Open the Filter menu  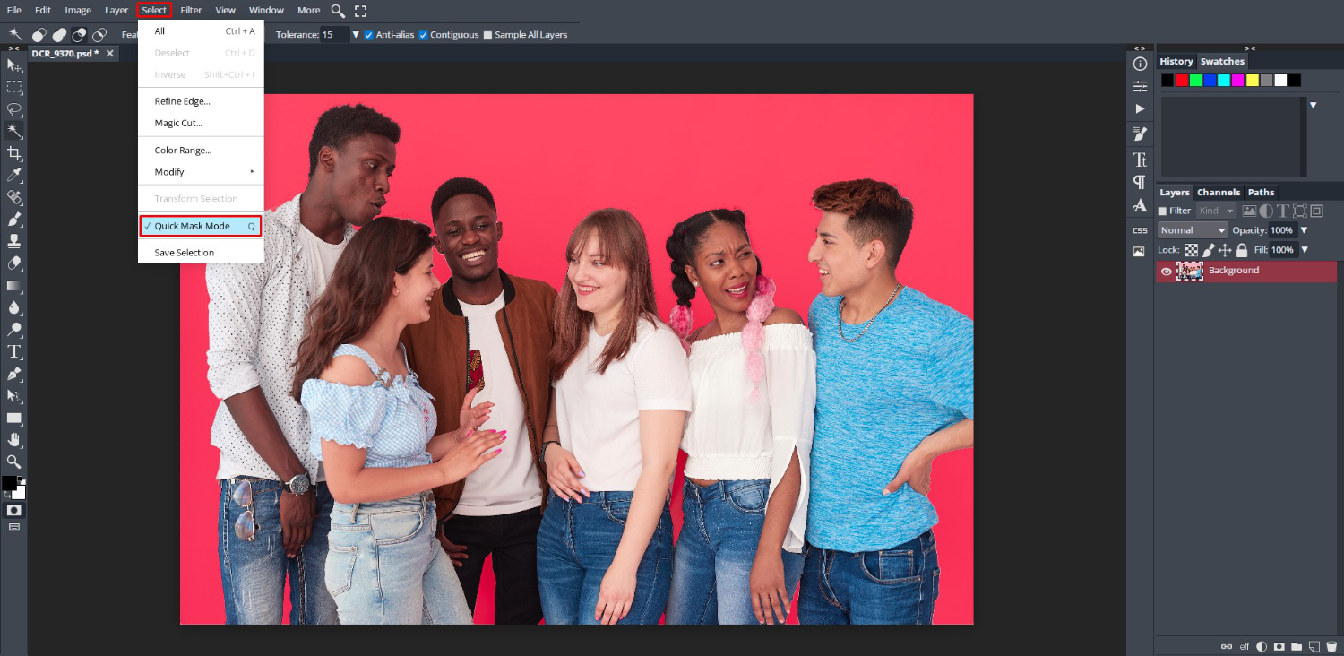click(191, 11)
